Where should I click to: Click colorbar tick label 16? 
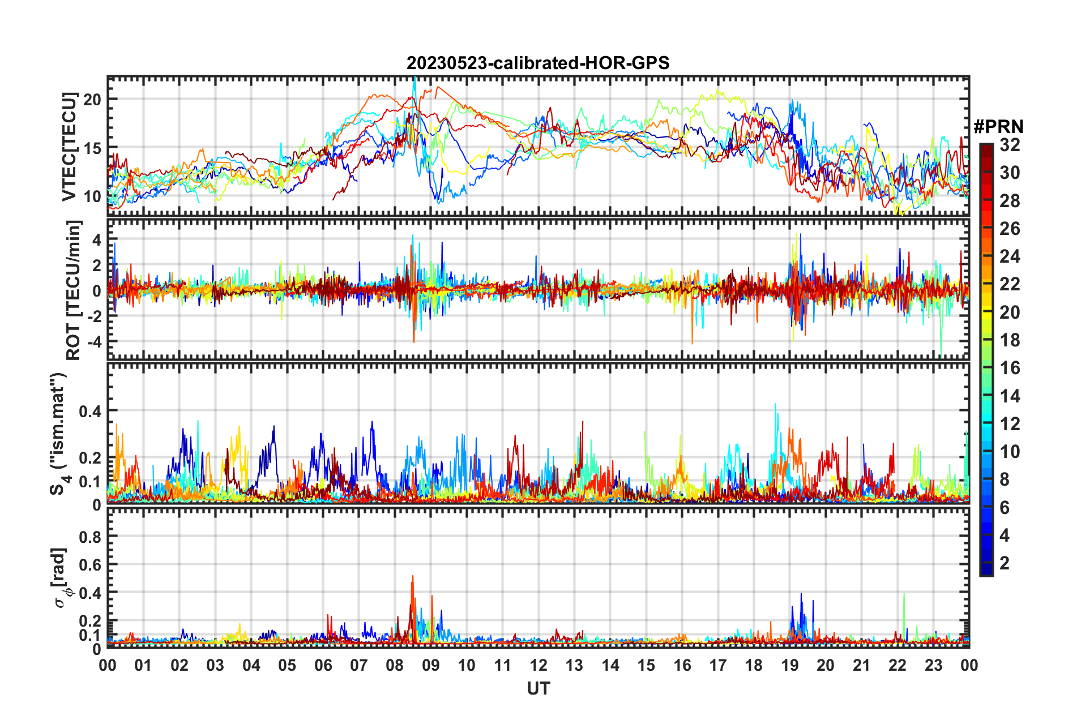click(1010, 368)
